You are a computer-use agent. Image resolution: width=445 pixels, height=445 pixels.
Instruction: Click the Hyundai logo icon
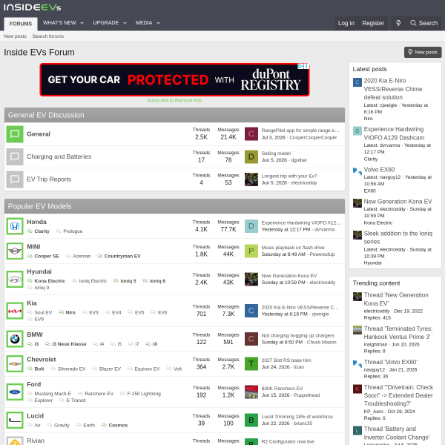point(15,280)
